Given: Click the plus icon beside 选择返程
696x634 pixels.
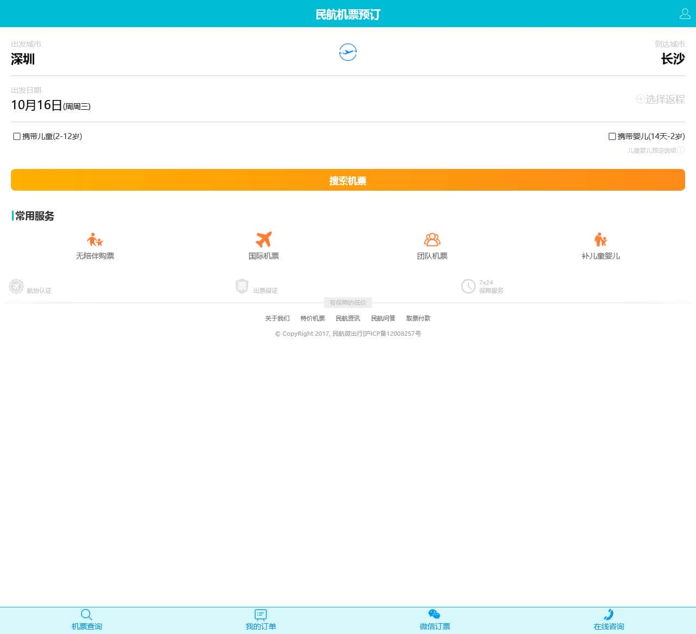Looking at the screenshot, I should 641,99.
